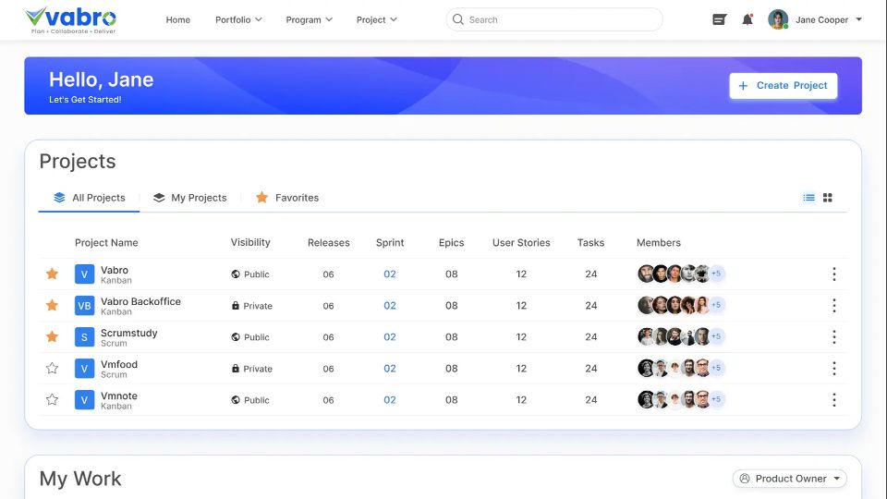Open more options for Vabro project

(833, 274)
